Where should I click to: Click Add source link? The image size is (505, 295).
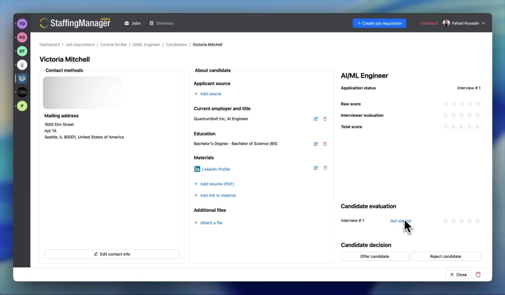(208, 94)
